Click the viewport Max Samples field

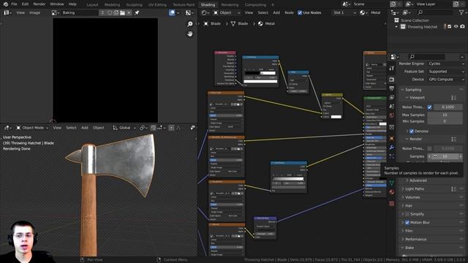[445, 115]
